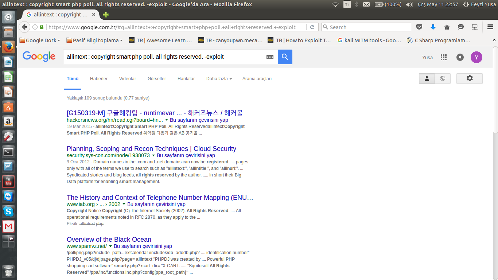The height and width of the screenshot is (280, 498).
Task: Go to Firefox home page icon
Action: click(x=447, y=27)
